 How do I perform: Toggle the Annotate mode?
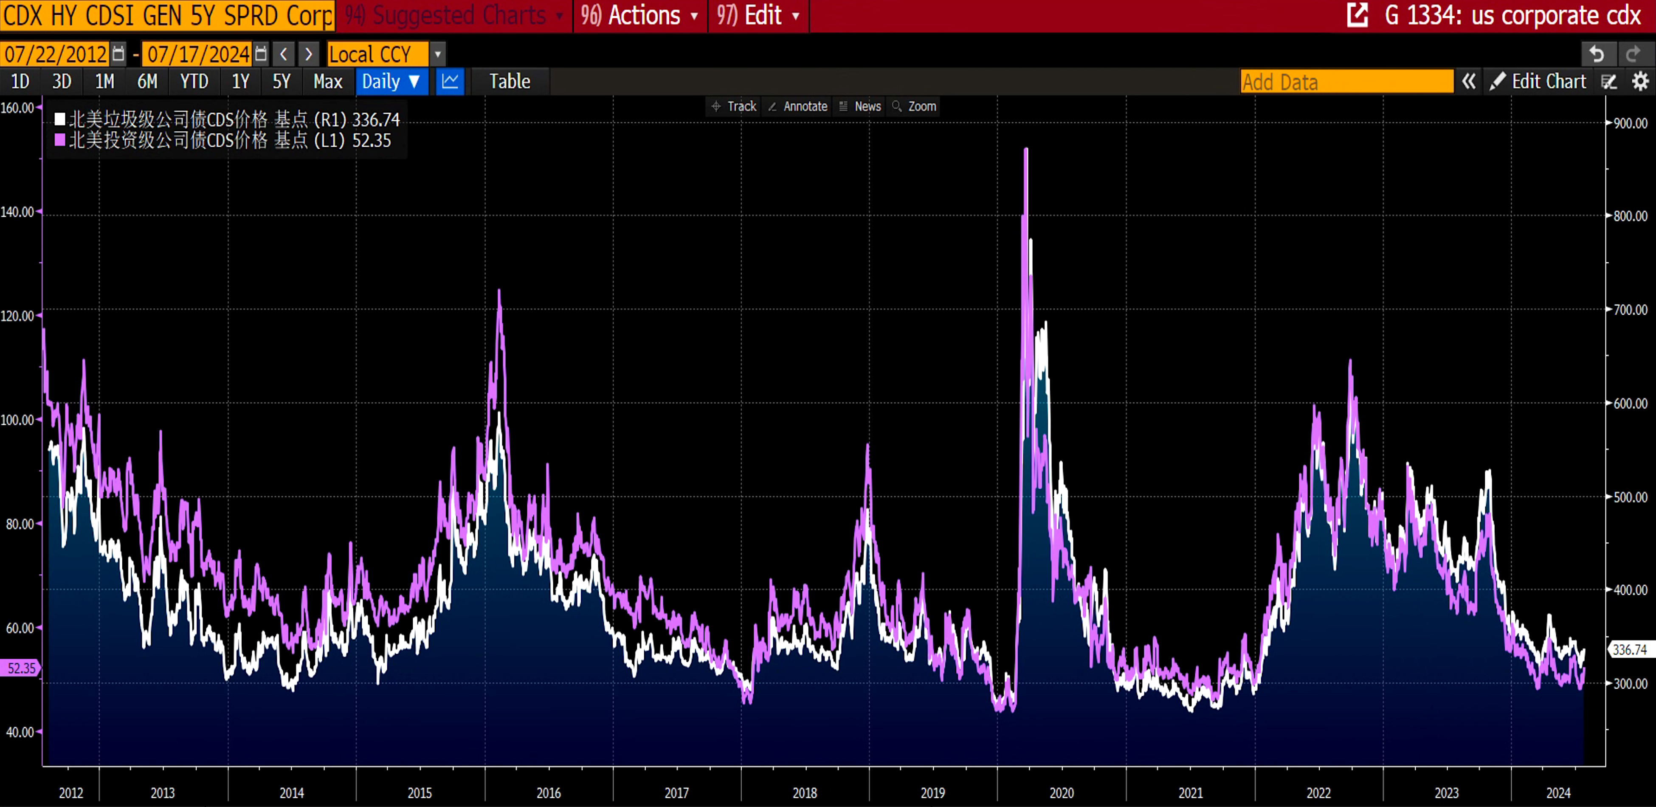click(x=798, y=107)
